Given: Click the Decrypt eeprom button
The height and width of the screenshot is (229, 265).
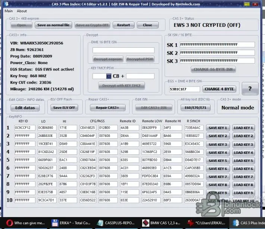Looking at the screenshot, I should (x=108, y=59).
